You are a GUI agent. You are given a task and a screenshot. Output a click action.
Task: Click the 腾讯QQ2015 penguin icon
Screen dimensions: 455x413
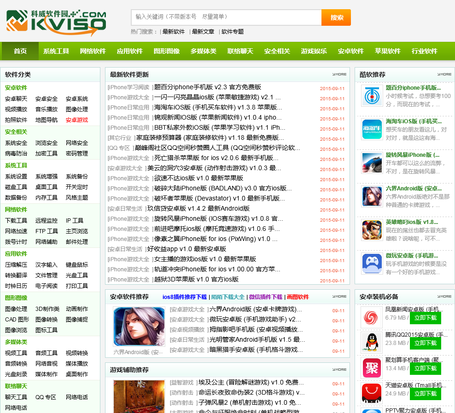pyautogui.click(x=372, y=343)
